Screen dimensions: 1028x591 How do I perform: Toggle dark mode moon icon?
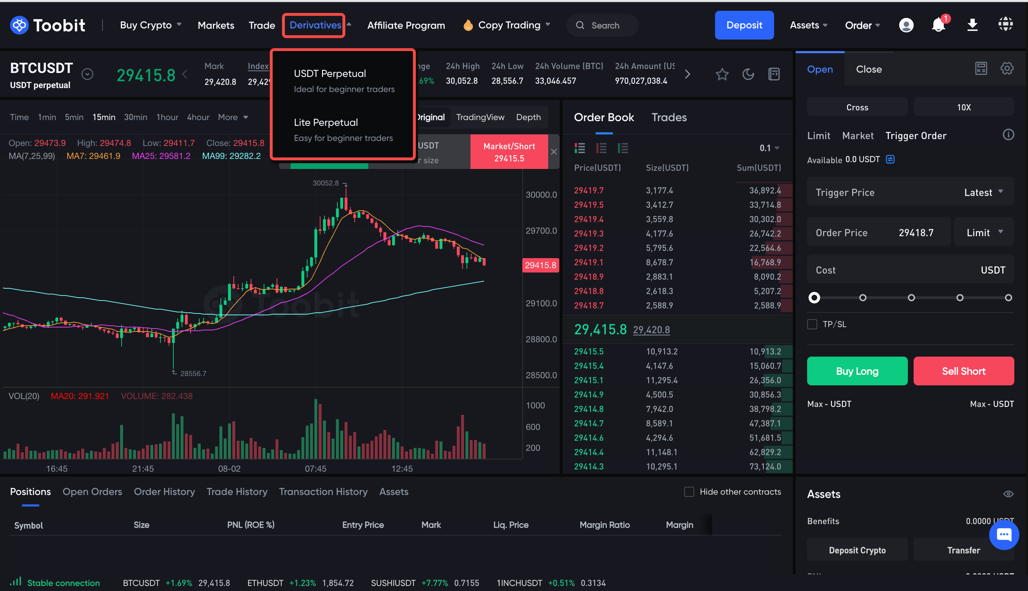click(x=748, y=74)
